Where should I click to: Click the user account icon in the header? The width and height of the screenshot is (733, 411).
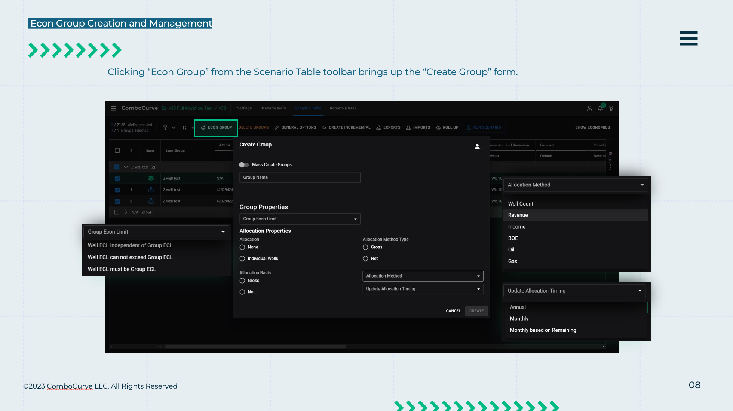(589, 108)
